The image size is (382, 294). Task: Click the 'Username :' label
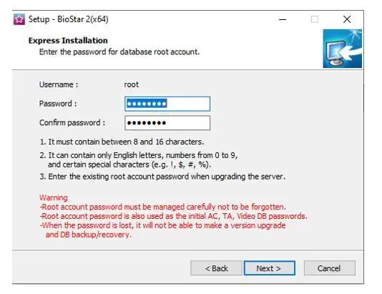[x=59, y=84]
